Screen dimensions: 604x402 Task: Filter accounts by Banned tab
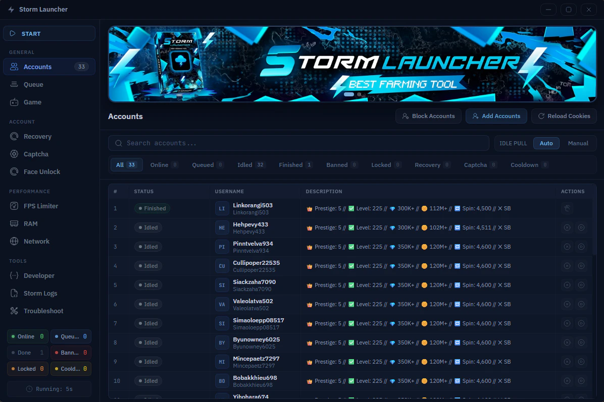click(x=342, y=164)
